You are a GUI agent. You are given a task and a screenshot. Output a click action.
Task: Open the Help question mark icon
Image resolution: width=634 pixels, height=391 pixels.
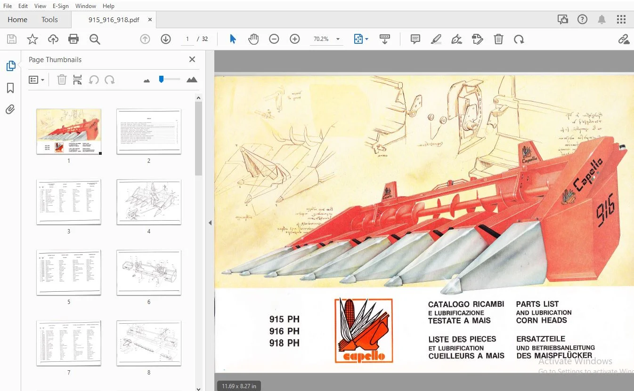point(583,19)
